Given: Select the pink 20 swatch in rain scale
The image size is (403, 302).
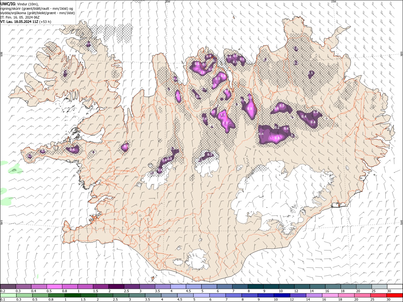Looking at the screenshot, I should (362, 295).
